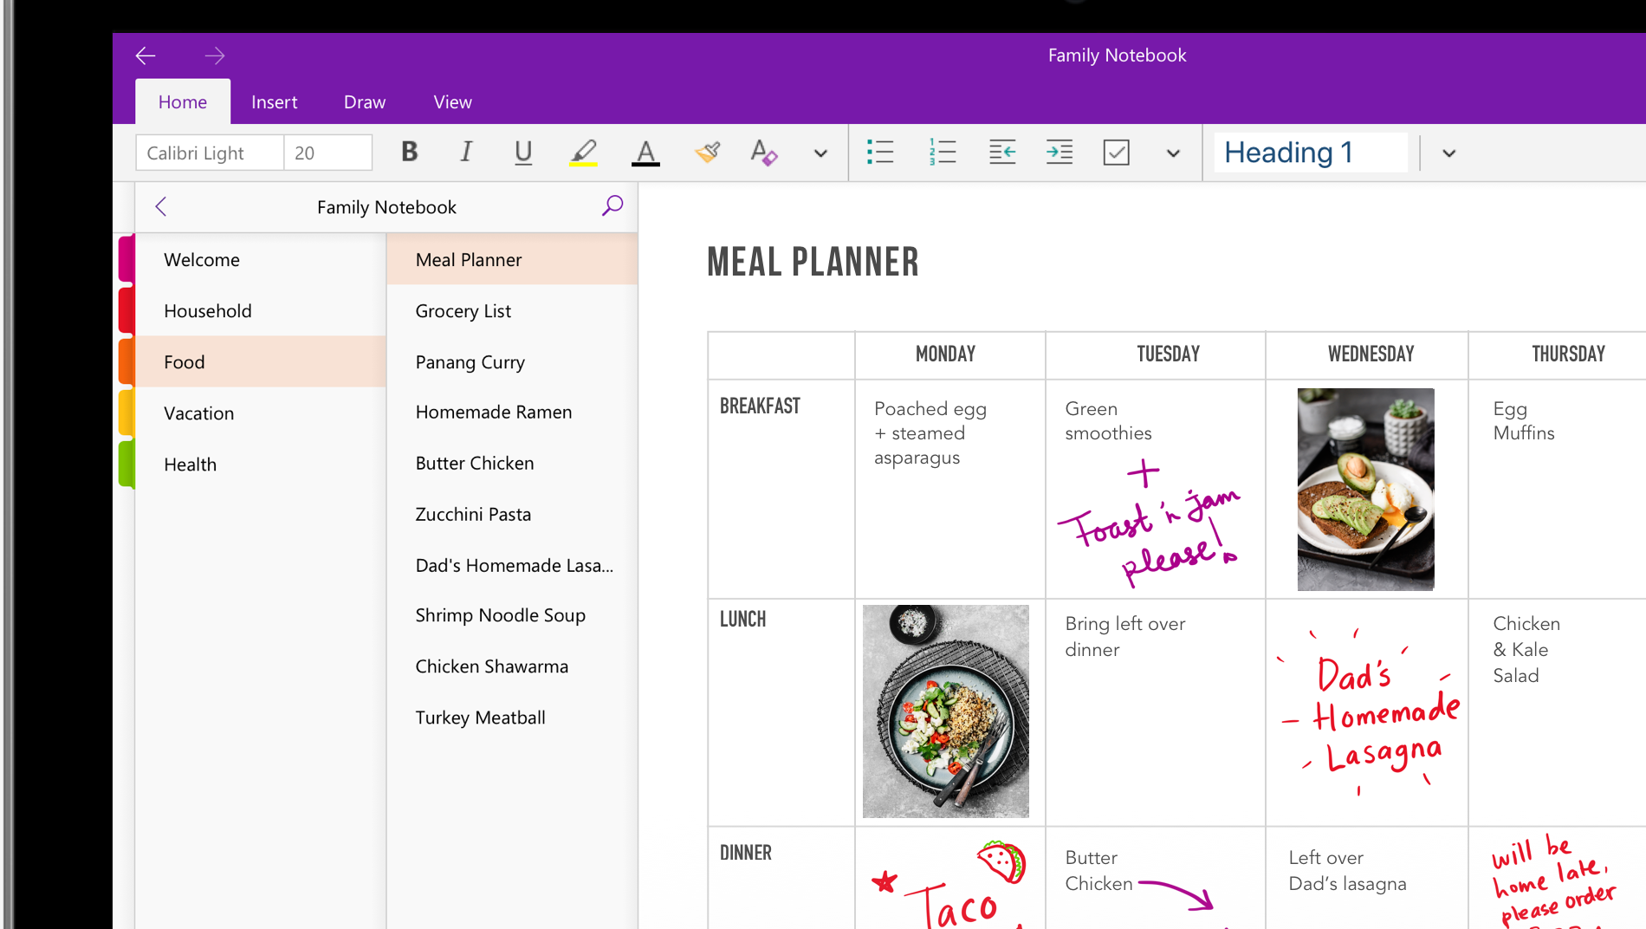Apply bold formatting
Screen dimensions: 1646x929
click(408, 153)
